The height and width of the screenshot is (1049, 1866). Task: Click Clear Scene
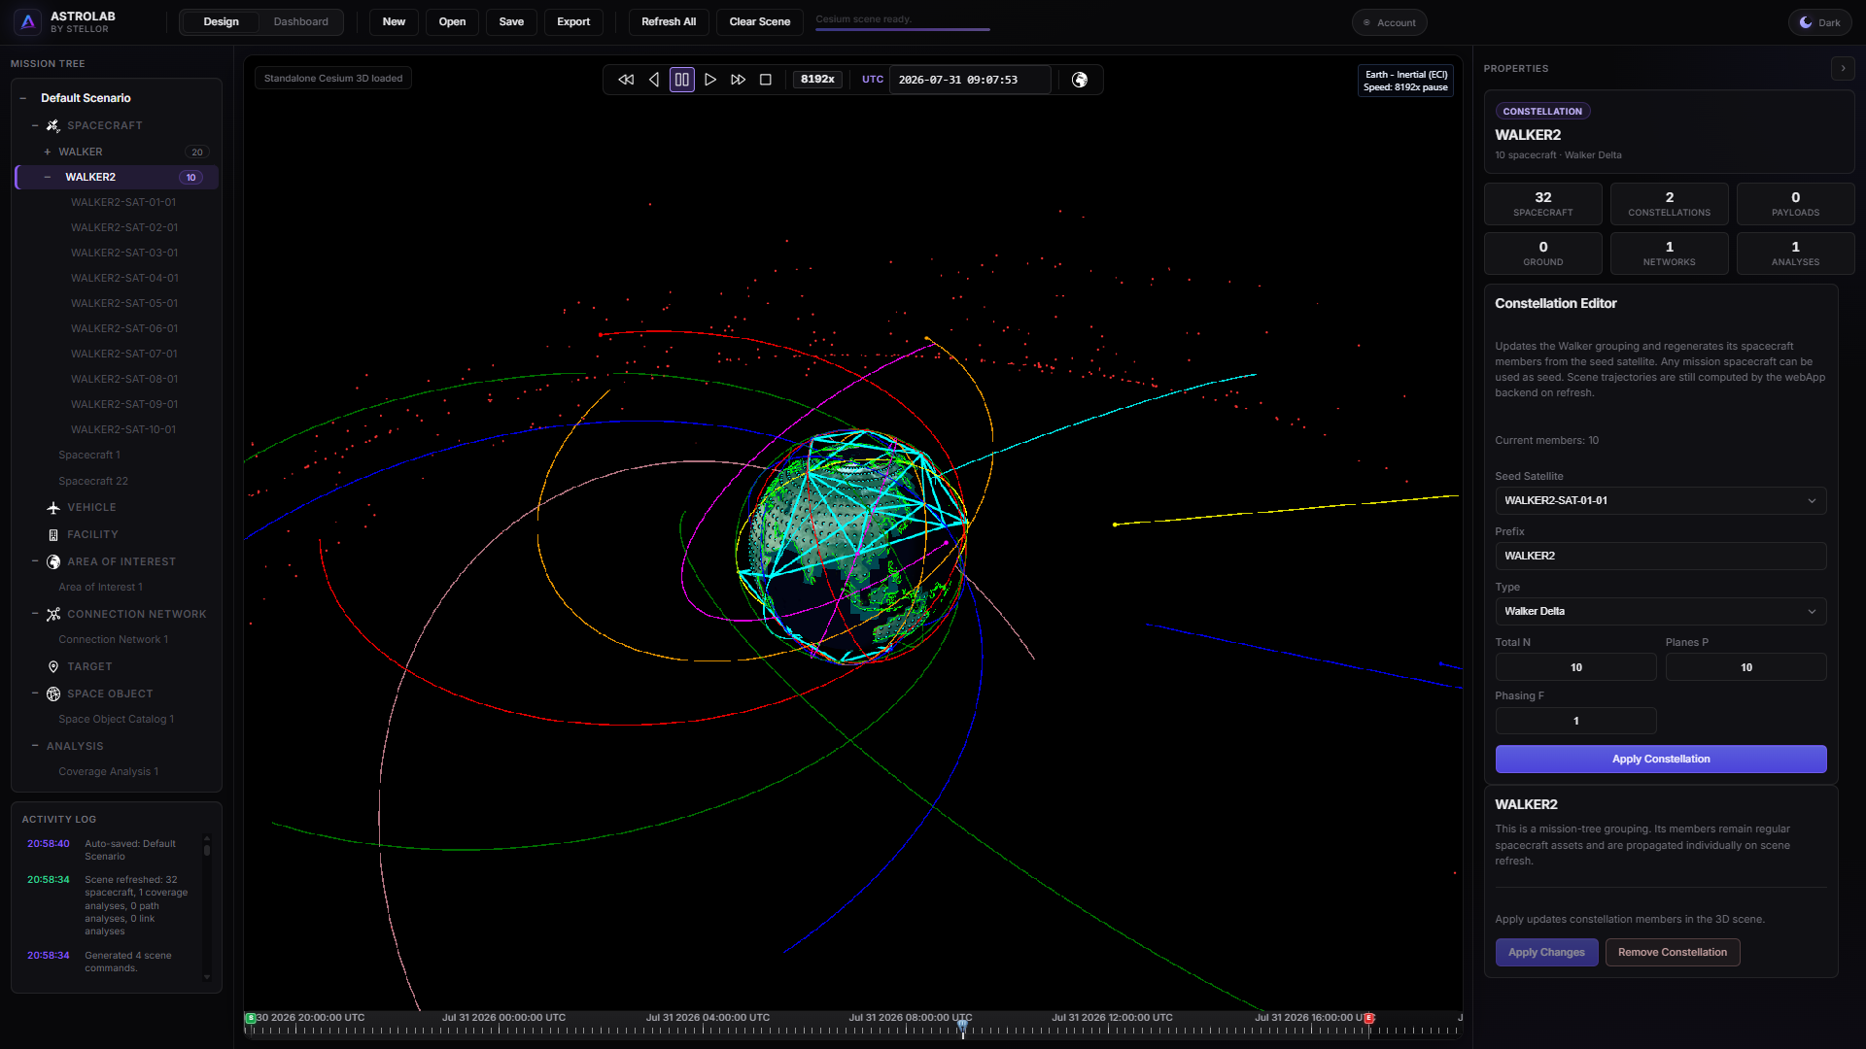[760, 22]
